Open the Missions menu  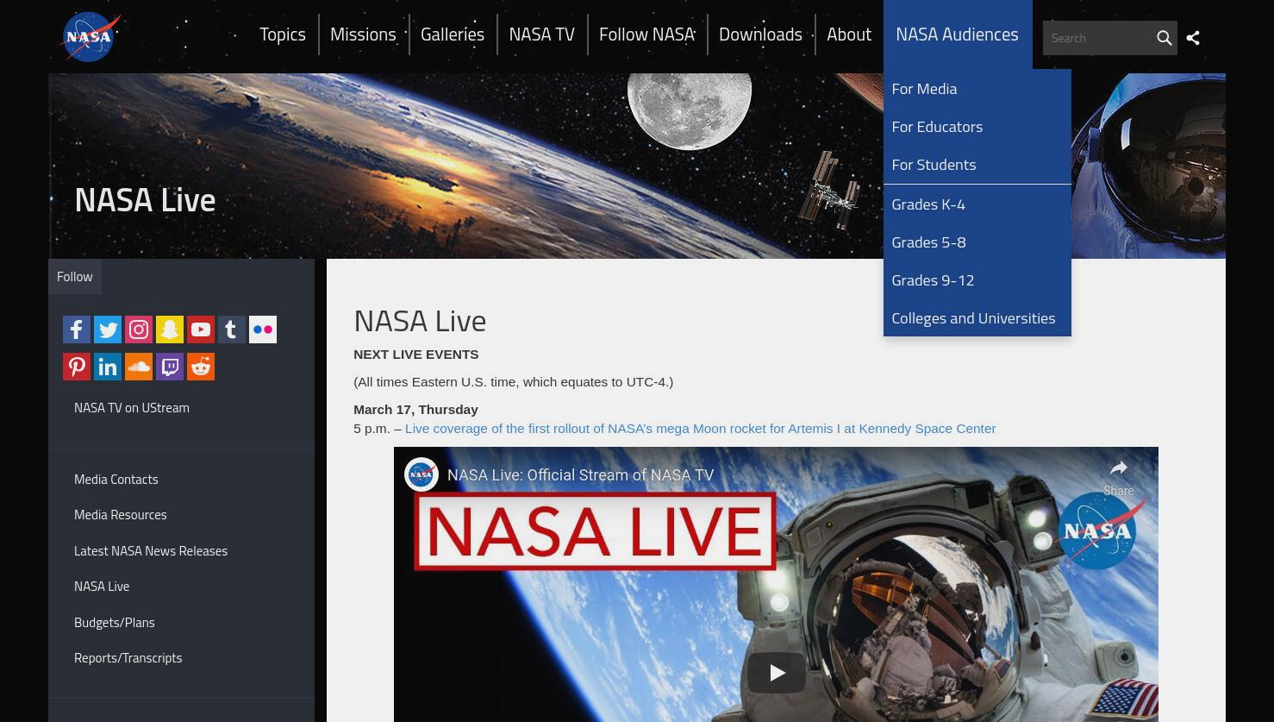click(x=363, y=35)
